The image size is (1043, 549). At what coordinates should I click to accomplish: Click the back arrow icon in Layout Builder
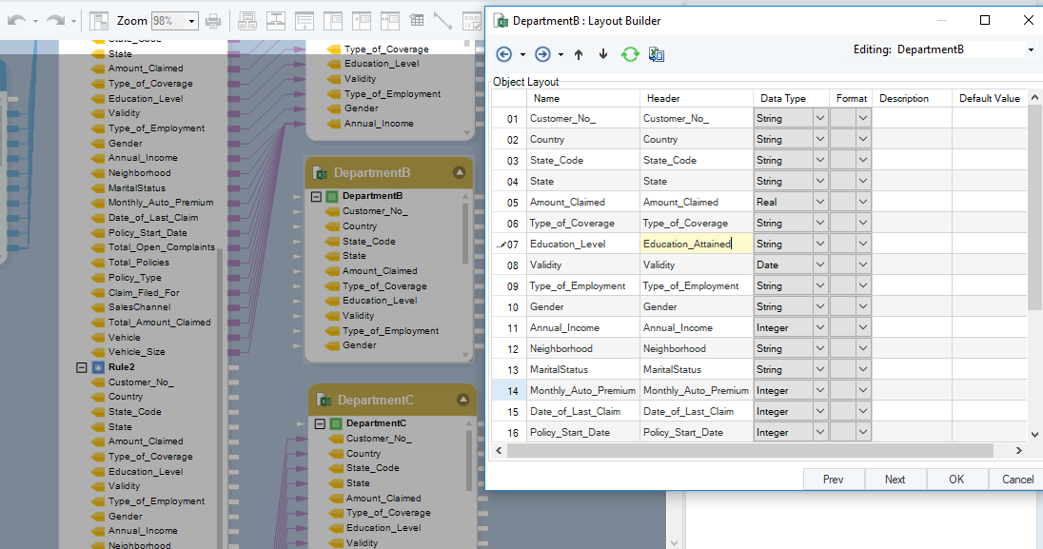click(x=504, y=54)
